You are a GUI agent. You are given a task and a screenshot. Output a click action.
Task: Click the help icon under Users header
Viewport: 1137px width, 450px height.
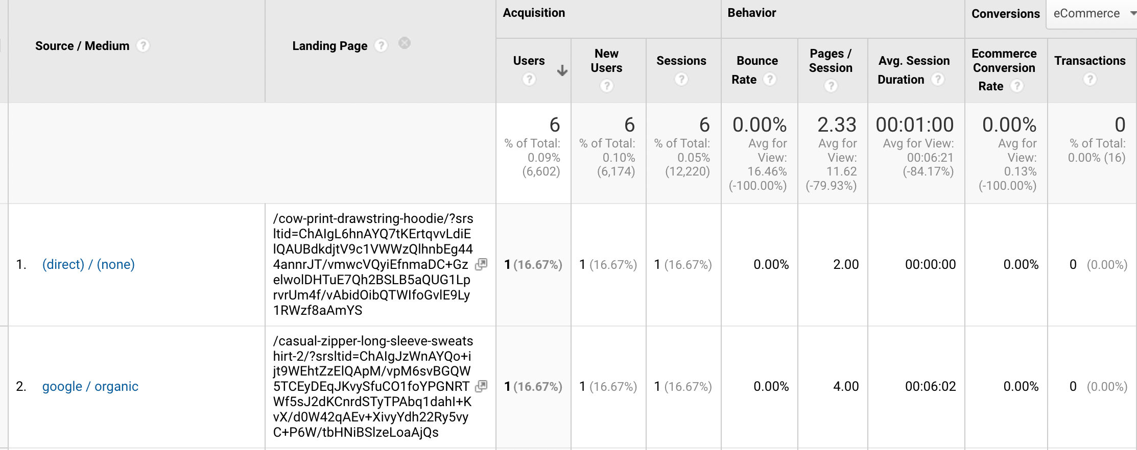[529, 79]
